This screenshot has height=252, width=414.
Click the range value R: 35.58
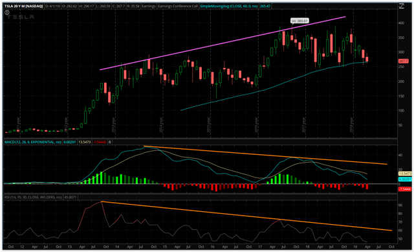[133, 6]
